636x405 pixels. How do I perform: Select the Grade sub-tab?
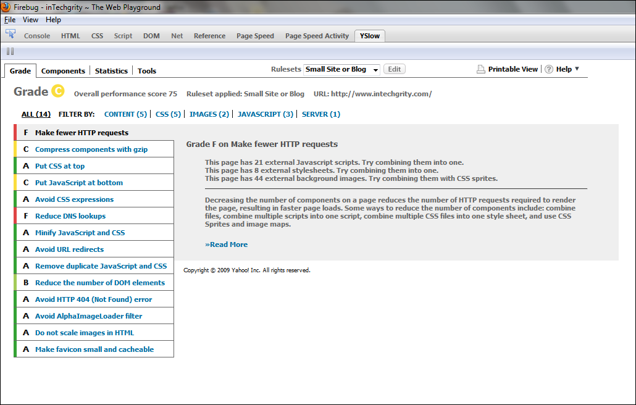tap(20, 70)
